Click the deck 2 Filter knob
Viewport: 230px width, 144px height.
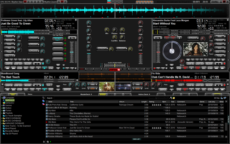click(x=211, y=37)
